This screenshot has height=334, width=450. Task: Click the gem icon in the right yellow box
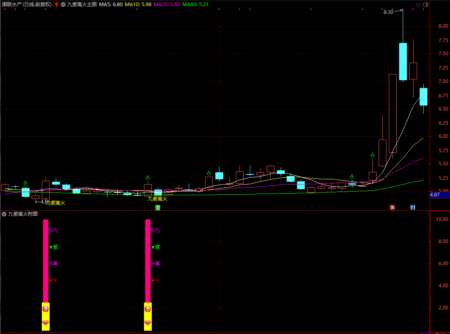148,323
